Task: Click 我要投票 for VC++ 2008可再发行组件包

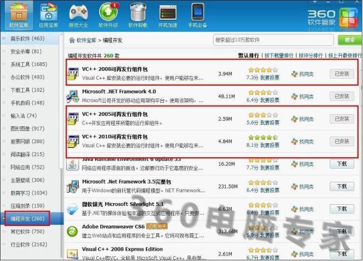Action: point(270,78)
